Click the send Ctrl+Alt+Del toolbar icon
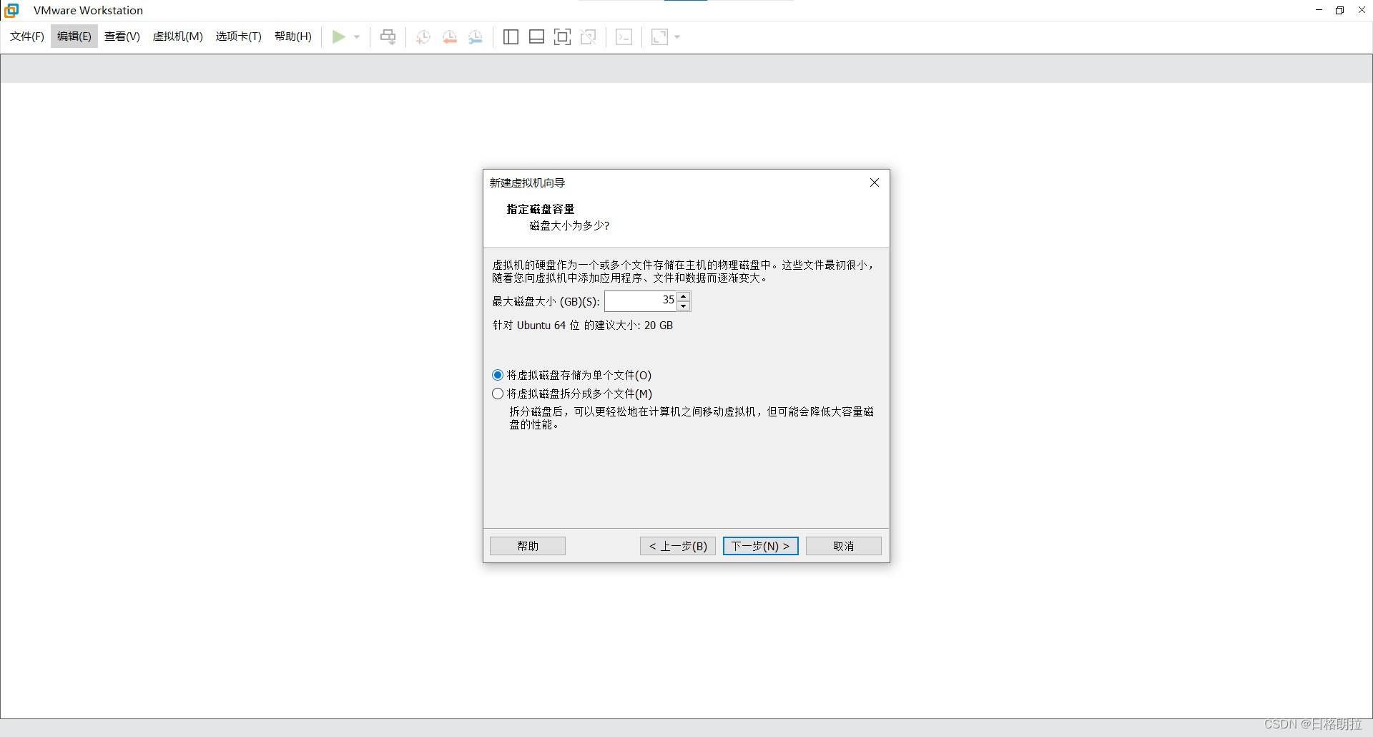The height and width of the screenshot is (737, 1373). (388, 36)
